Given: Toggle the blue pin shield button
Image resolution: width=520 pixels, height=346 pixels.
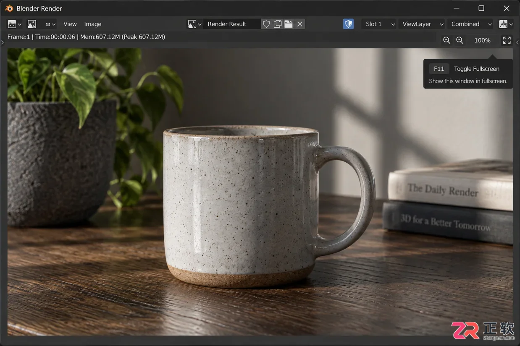Looking at the screenshot, I should tap(348, 24).
